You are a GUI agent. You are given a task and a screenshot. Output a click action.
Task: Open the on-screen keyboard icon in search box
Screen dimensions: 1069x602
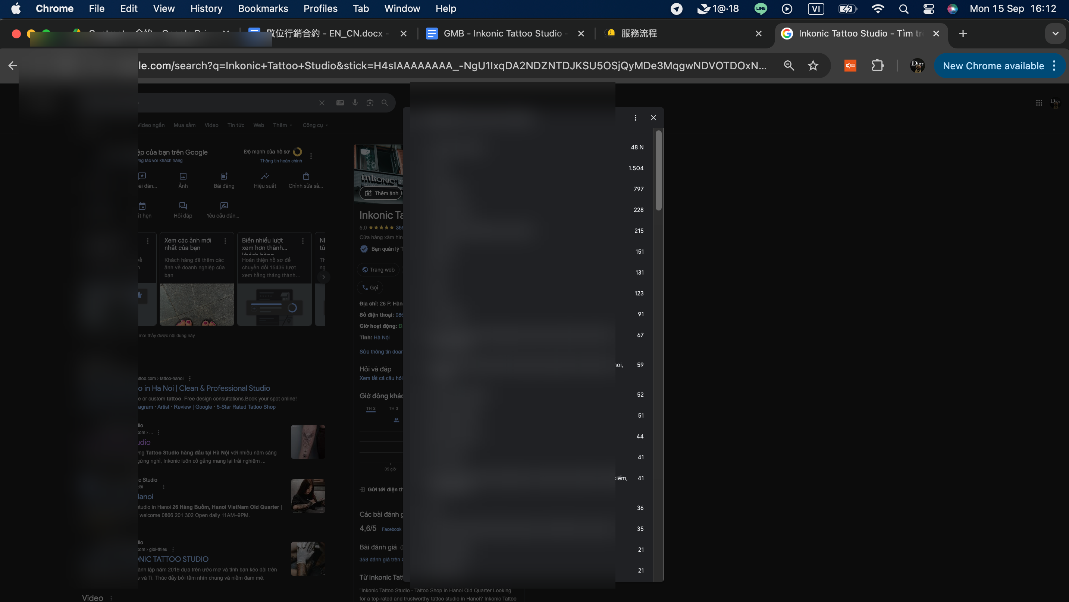tap(340, 103)
